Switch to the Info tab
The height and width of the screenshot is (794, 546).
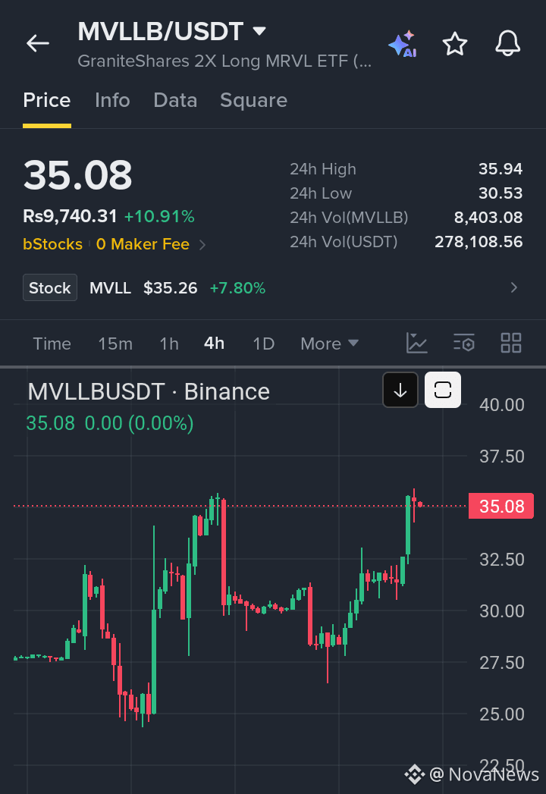112,100
